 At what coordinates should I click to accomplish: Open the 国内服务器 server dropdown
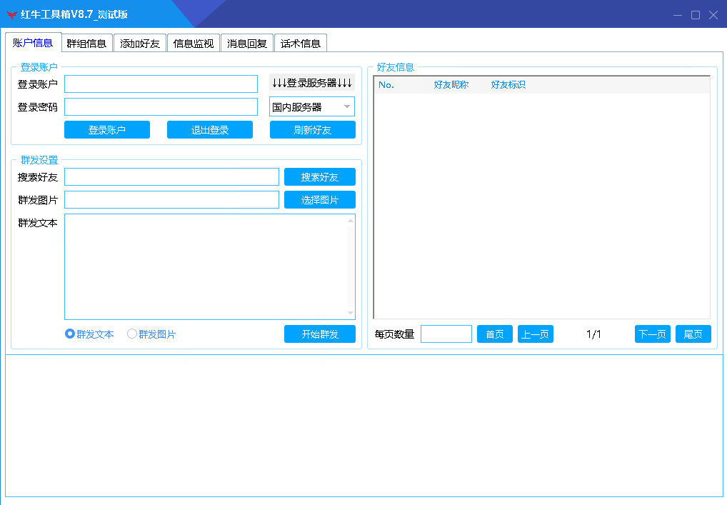311,107
